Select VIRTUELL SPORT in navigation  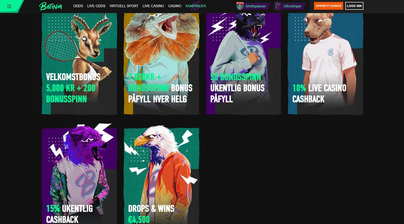pyautogui.click(x=124, y=6)
